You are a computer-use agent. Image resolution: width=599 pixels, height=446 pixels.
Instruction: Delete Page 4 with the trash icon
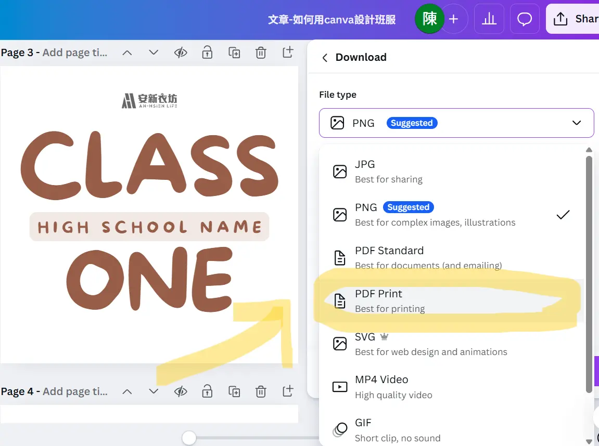pyautogui.click(x=261, y=391)
